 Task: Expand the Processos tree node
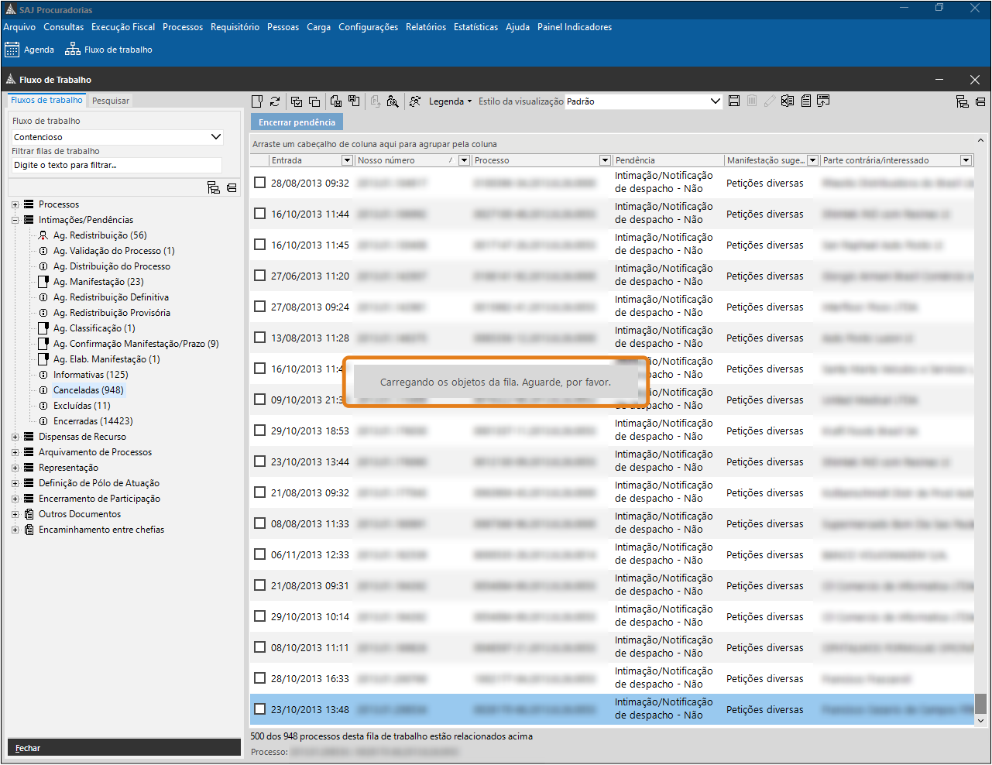click(x=15, y=204)
